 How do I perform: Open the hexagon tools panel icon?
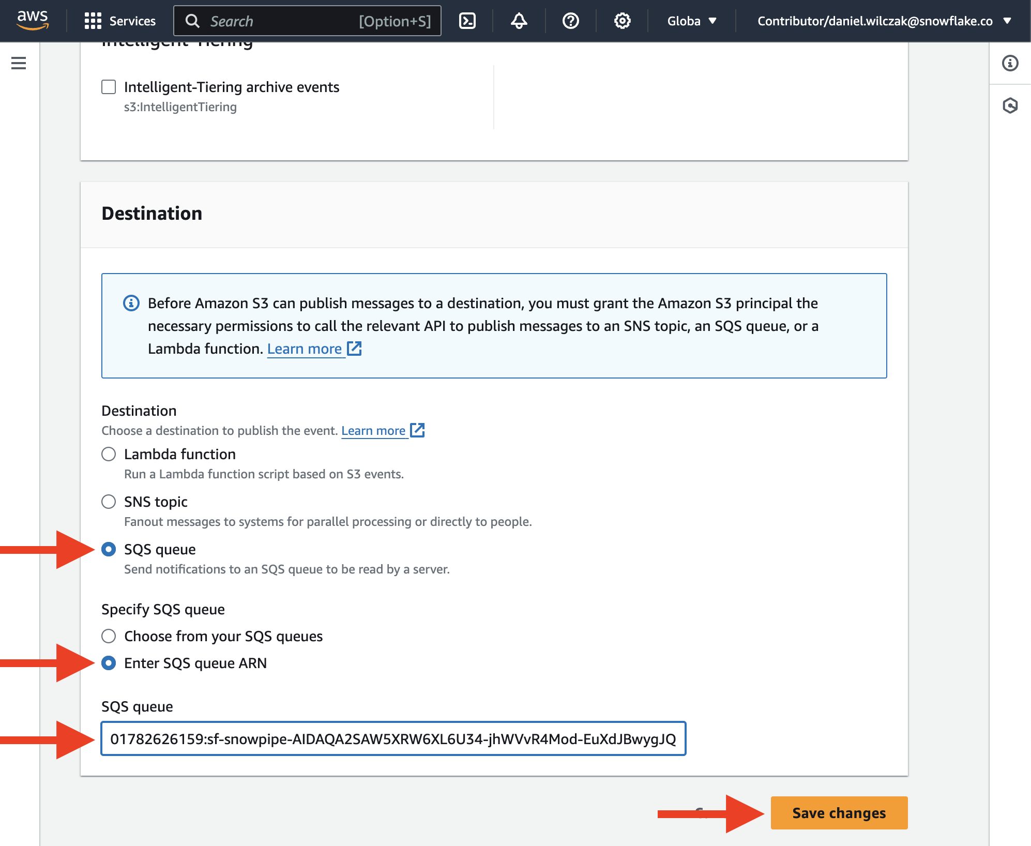click(x=1010, y=105)
